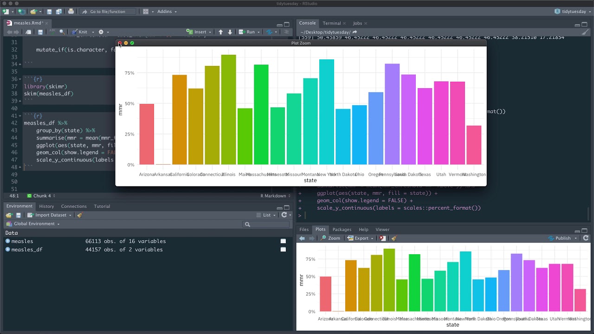Click the Knit button

(x=78, y=32)
